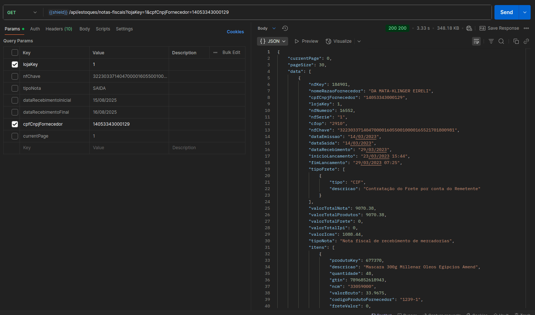
Task: Open the response history icon
Action: click(x=285, y=28)
